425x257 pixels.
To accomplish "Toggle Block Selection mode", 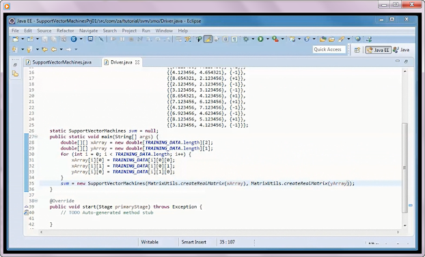I will [x=225, y=40].
